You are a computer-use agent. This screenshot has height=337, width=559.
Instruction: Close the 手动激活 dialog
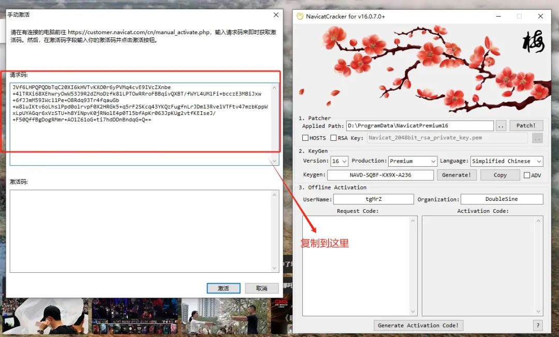tap(276, 14)
